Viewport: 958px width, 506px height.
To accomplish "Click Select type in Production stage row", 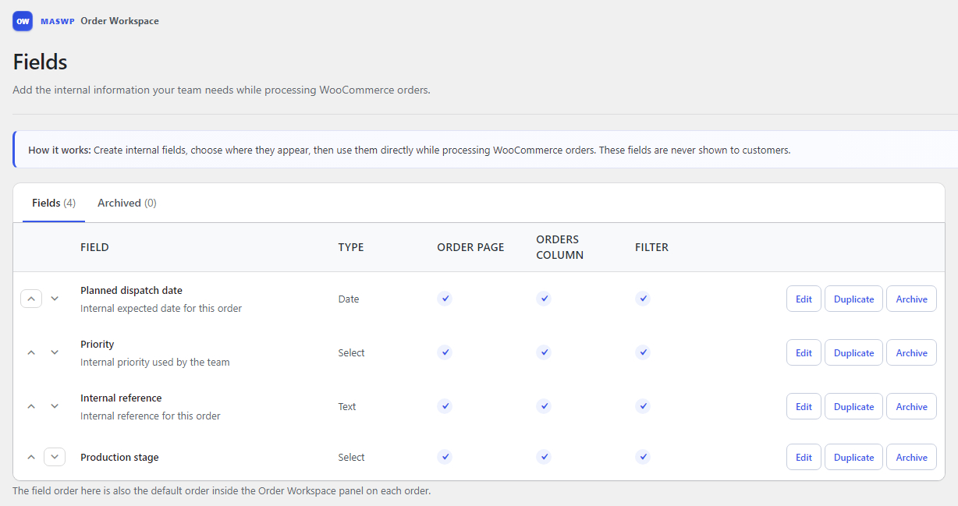I will point(351,457).
